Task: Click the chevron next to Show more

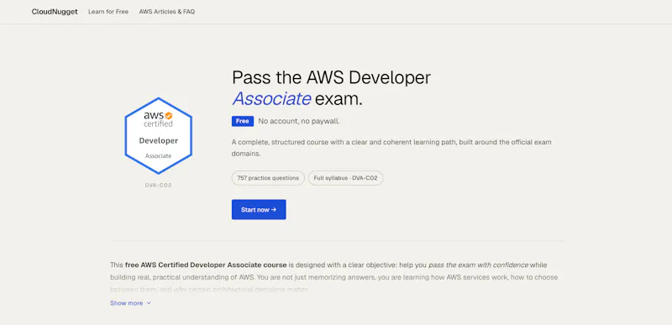Action: point(149,303)
